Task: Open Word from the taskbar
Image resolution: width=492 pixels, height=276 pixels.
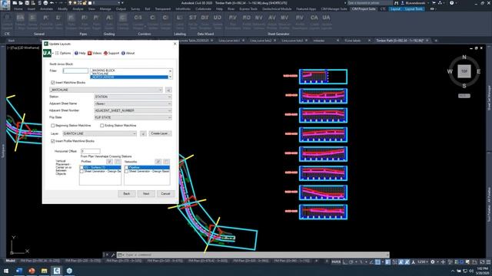Action: [18, 271]
